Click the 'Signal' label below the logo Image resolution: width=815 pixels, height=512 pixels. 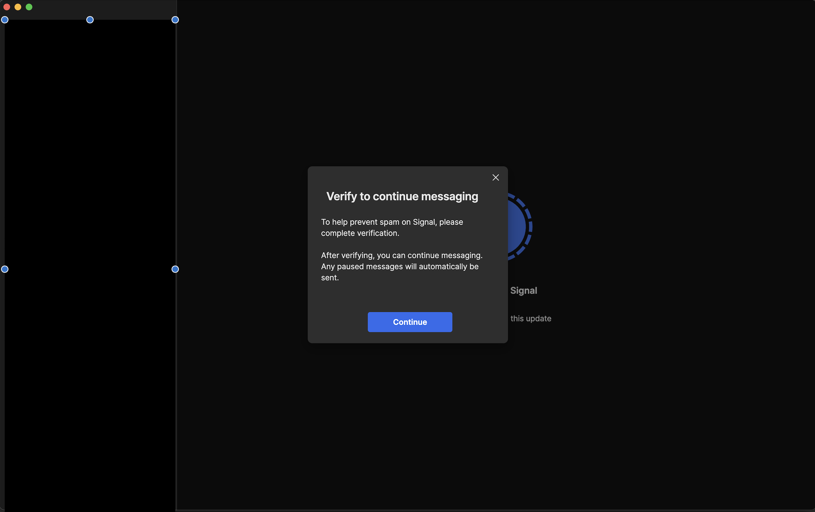[523, 290]
